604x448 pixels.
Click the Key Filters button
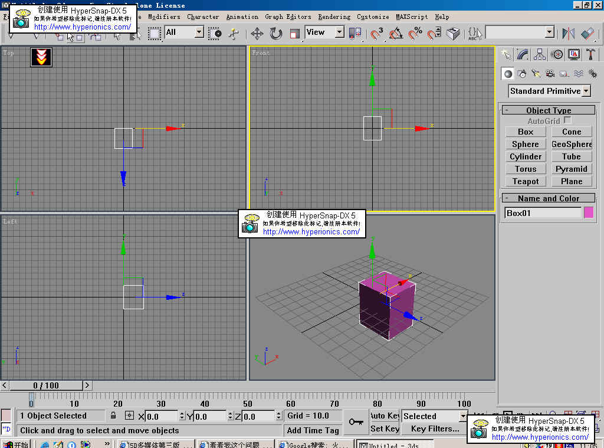click(x=435, y=429)
